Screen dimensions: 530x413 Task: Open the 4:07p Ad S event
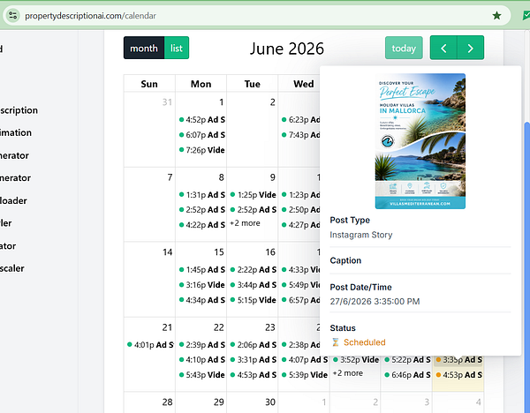tap(305, 360)
